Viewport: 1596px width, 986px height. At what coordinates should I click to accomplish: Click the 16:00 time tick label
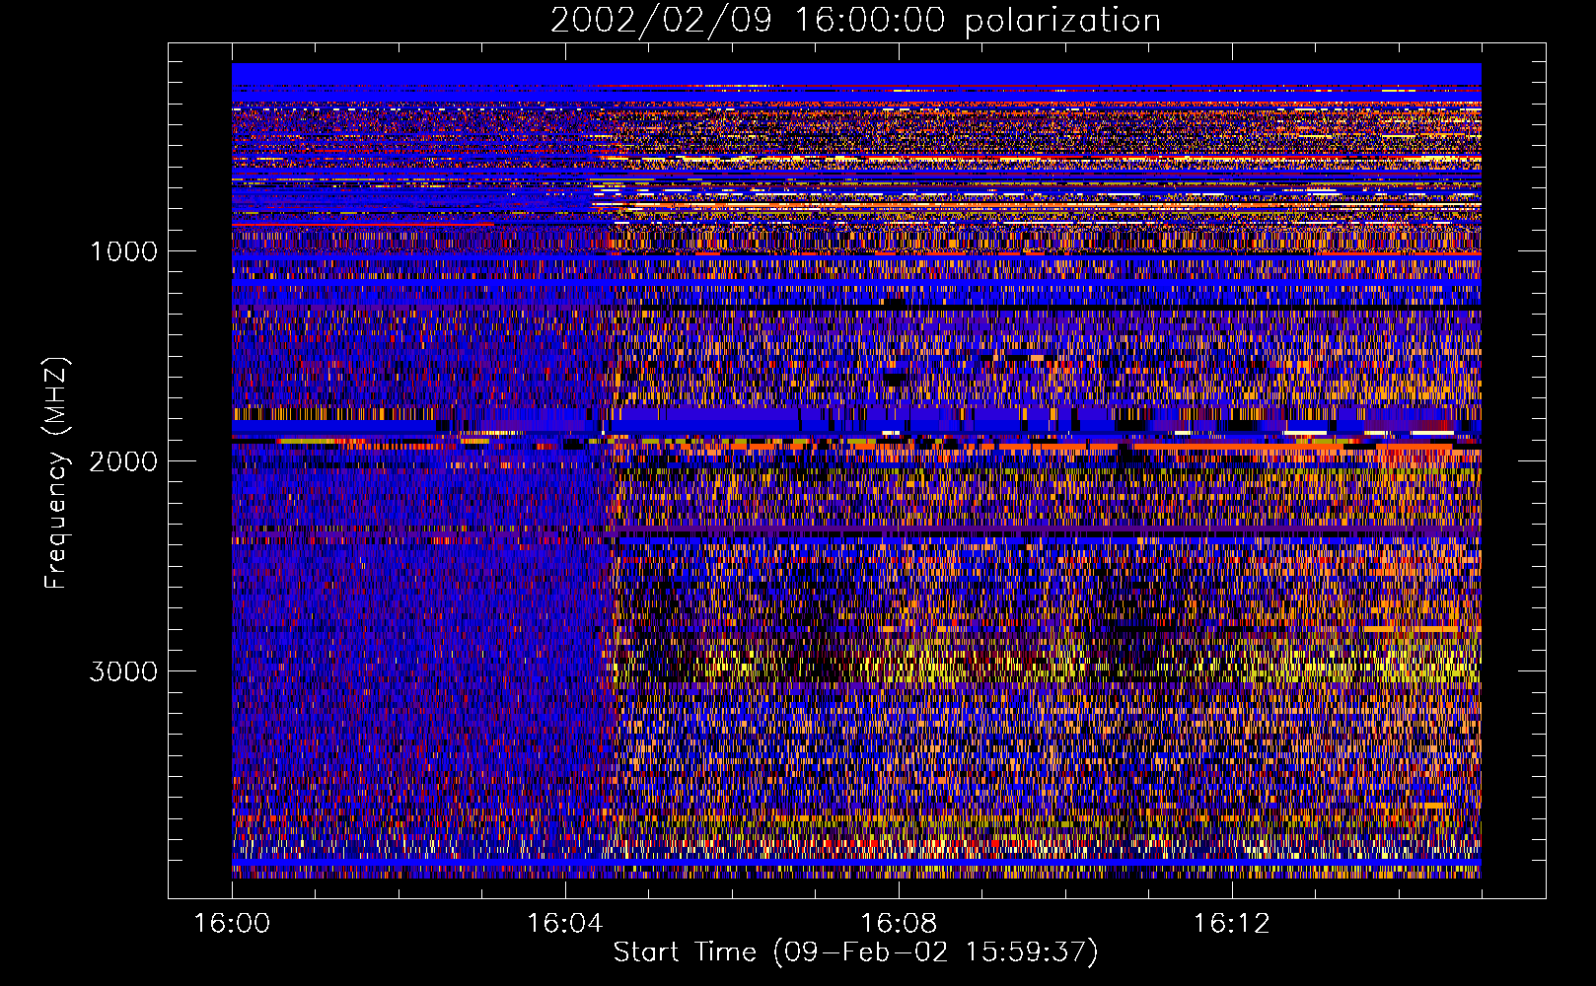[232, 924]
